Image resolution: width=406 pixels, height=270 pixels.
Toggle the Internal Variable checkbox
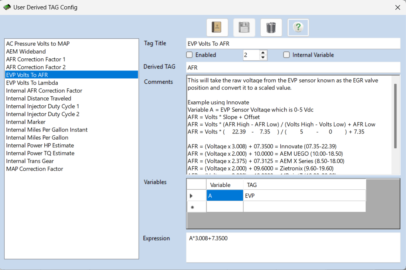click(x=287, y=55)
